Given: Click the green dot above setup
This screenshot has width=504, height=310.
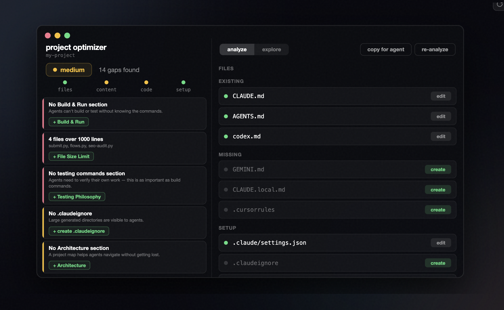Looking at the screenshot, I should [x=183, y=82].
